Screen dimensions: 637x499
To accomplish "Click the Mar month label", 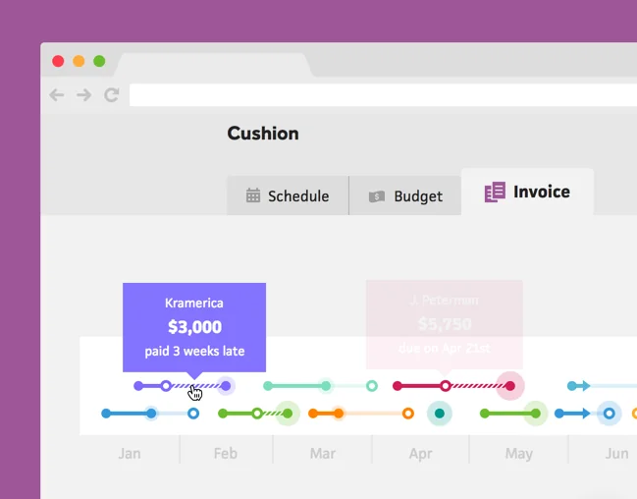I will coord(323,454).
